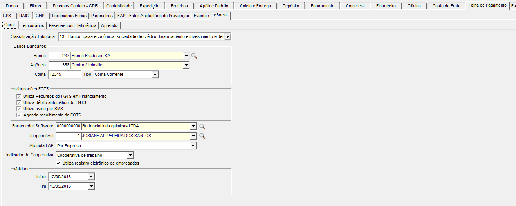Go to the Parâmetros Férias tab
This screenshot has width=516, height=206.
coord(69,16)
